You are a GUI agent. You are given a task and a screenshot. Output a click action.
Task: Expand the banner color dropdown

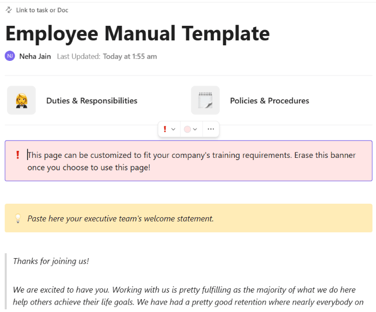(195, 129)
